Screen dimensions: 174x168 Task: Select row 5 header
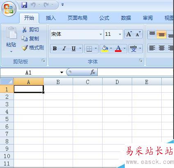coord(7,119)
